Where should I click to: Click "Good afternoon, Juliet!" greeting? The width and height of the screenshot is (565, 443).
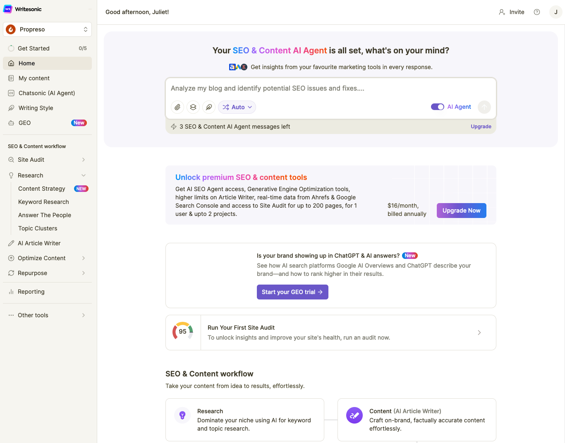pyautogui.click(x=137, y=12)
